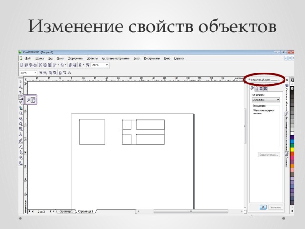Click the Redo toolbar icon
Viewport: 305px width, 229px height.
pos(62,65)
